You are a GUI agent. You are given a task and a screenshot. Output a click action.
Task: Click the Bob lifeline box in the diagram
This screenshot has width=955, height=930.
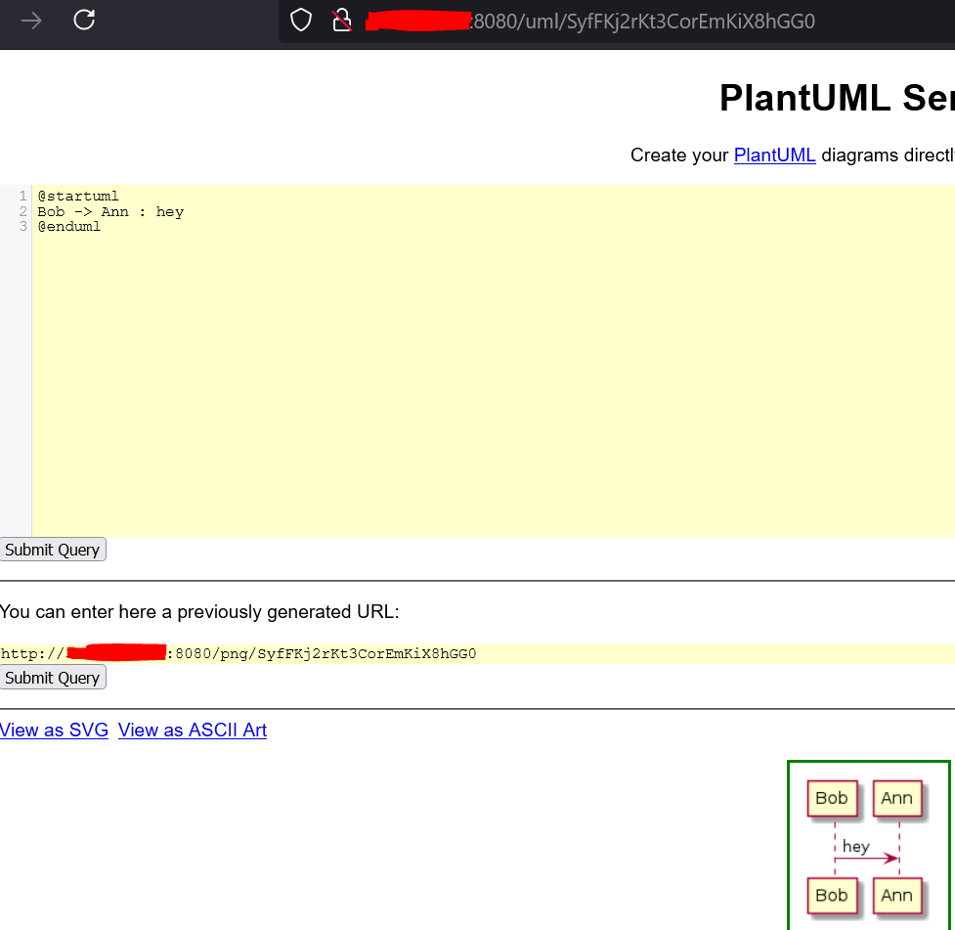pyautogui.click(x=831, y=798)
